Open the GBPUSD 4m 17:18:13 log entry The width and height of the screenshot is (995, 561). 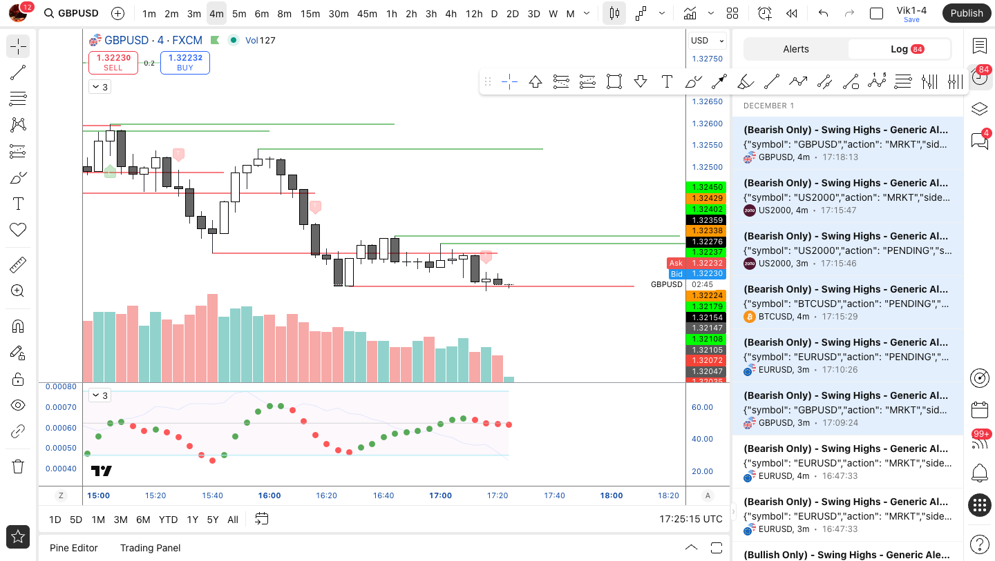coord(847,144)
